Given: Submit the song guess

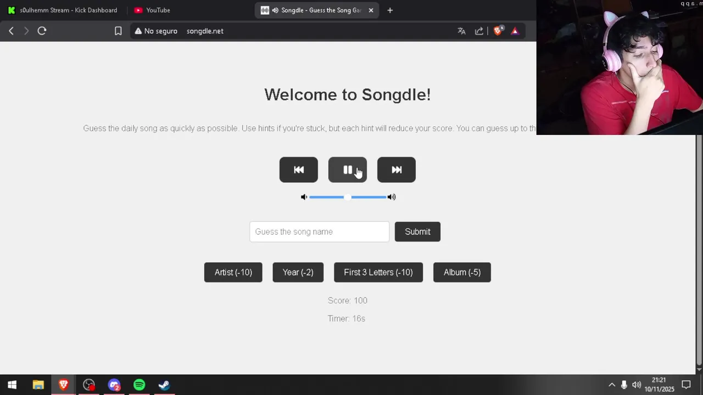Looking at the screenshot, I should (417, 232).
